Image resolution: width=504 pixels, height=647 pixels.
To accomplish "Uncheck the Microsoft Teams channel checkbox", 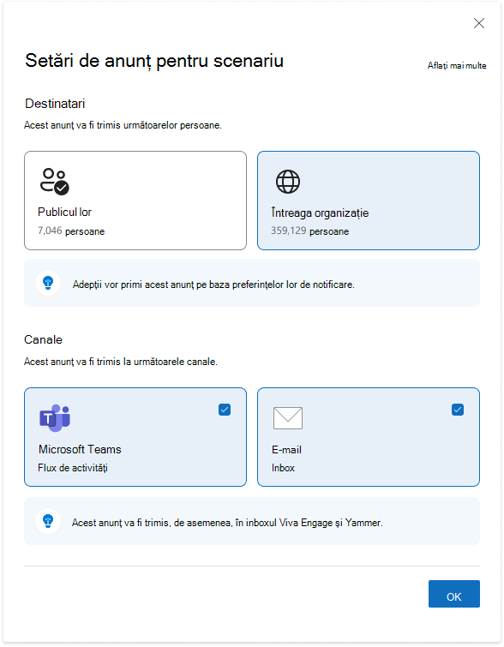I will (225, 410).
